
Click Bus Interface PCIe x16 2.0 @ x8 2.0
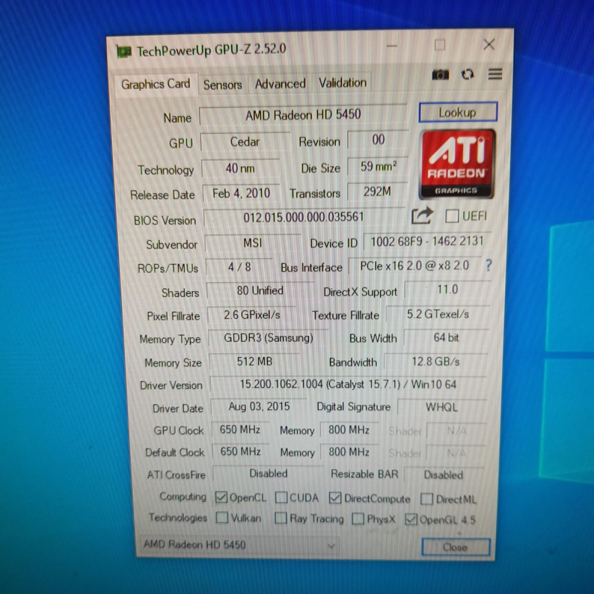[415, 266]
